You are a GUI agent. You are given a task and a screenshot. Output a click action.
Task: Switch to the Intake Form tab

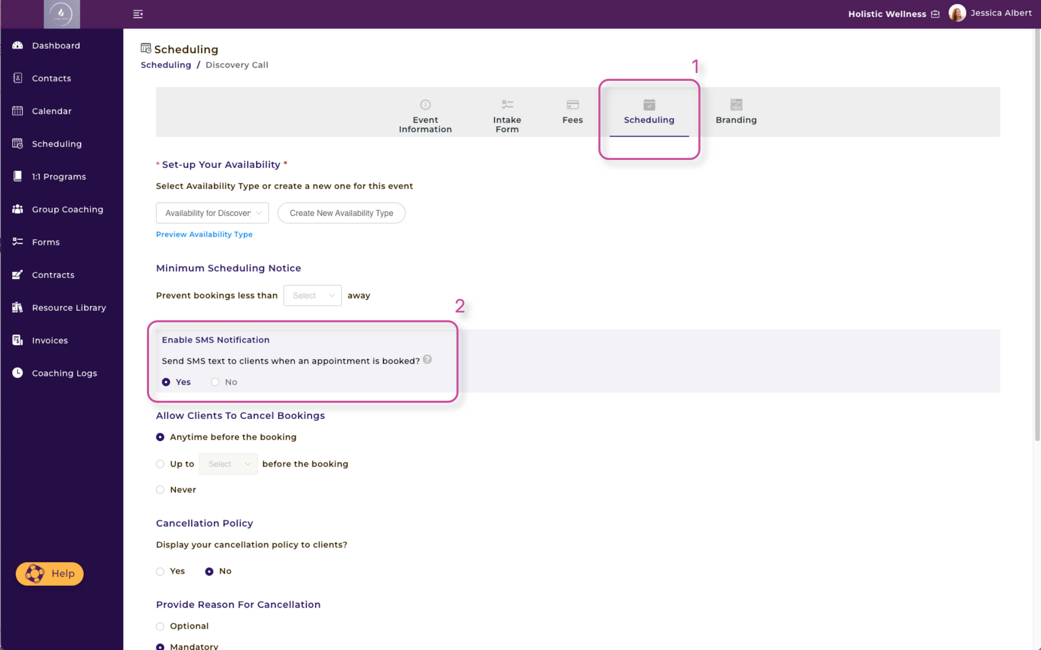pyautogui.click(x=507, y=115)
